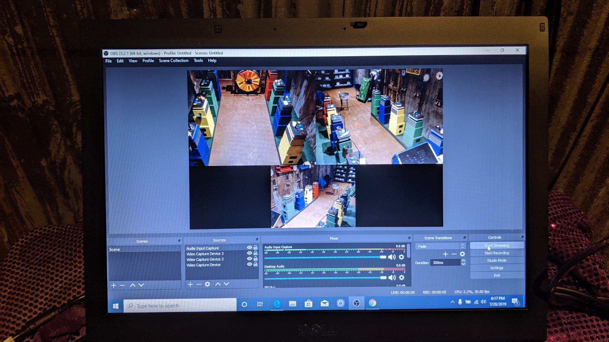Viewport: 609px width, 342px height.
Task: Open the Scene Collection menu
Action: pos(174,60)
